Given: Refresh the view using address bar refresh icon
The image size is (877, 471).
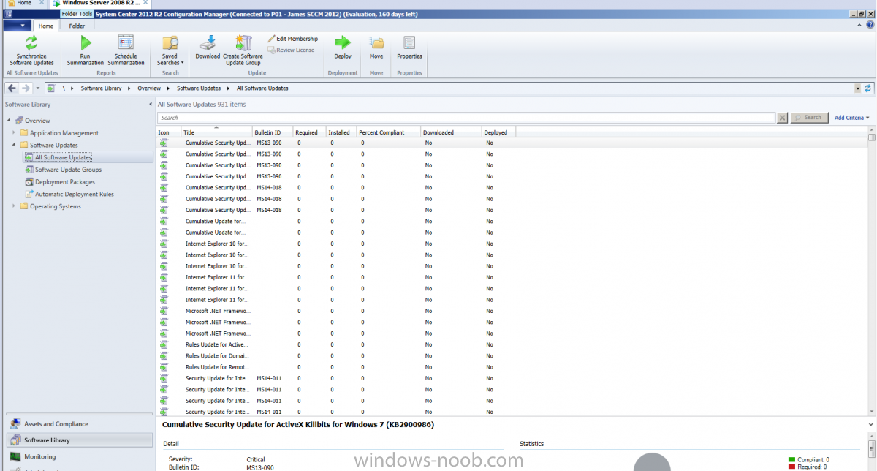Looking at the screenshot, I should tap(868, 88).
